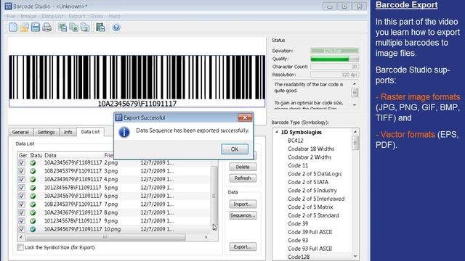This screenshot has width=465, height=261.
Task: Select Code 39 in the symbology tree
Action: point(298,224)
